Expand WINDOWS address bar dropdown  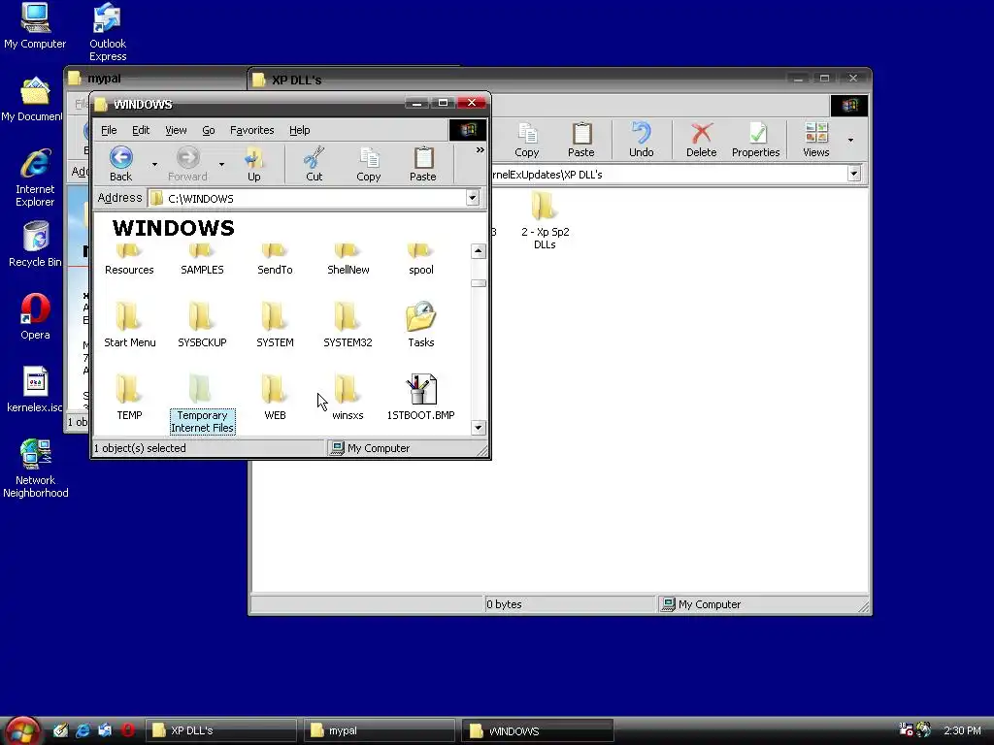tap(473, 198)
